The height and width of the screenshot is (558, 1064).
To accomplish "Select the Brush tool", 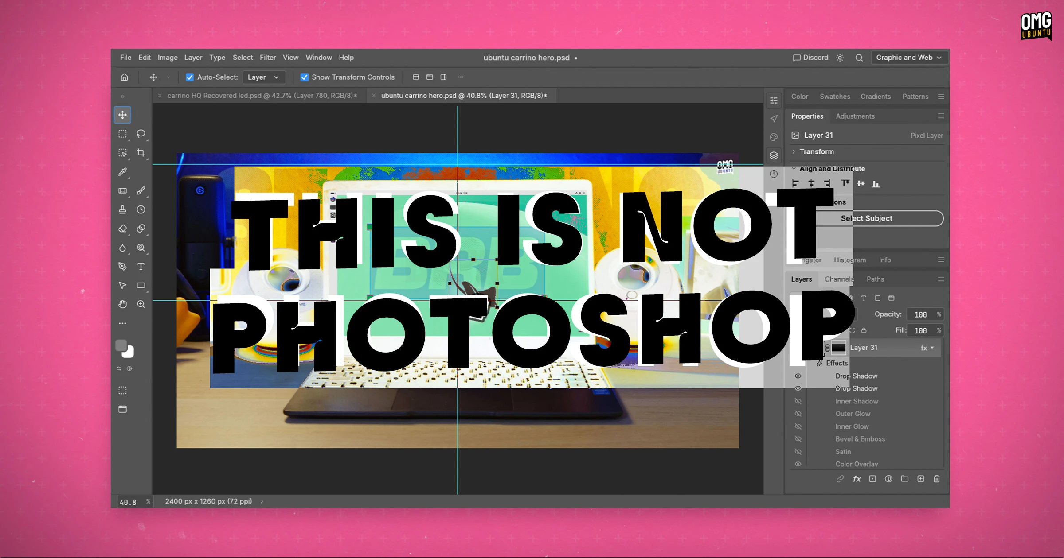I will point(141,191).
